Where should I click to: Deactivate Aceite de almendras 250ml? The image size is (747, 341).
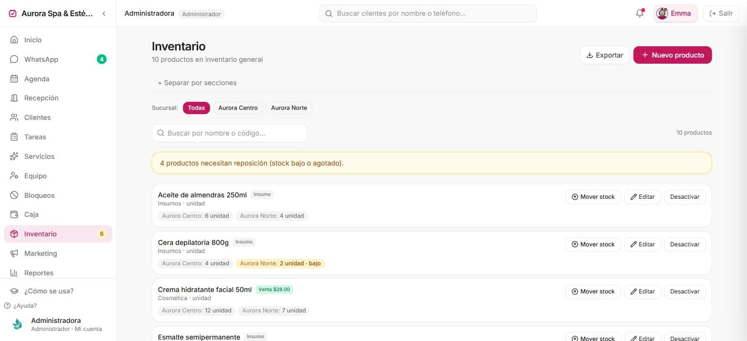tap(685, 197)
